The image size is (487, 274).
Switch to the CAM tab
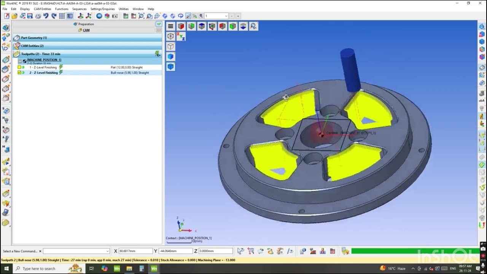coord(84,30)
